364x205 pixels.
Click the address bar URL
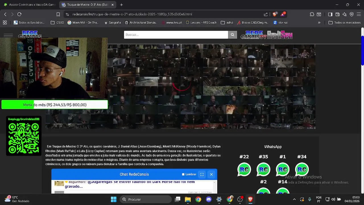tap(132, 14)
